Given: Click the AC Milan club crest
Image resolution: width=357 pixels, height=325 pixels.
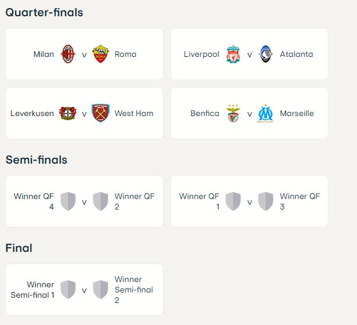Looking at the screenshot, I should click(68, 54).
